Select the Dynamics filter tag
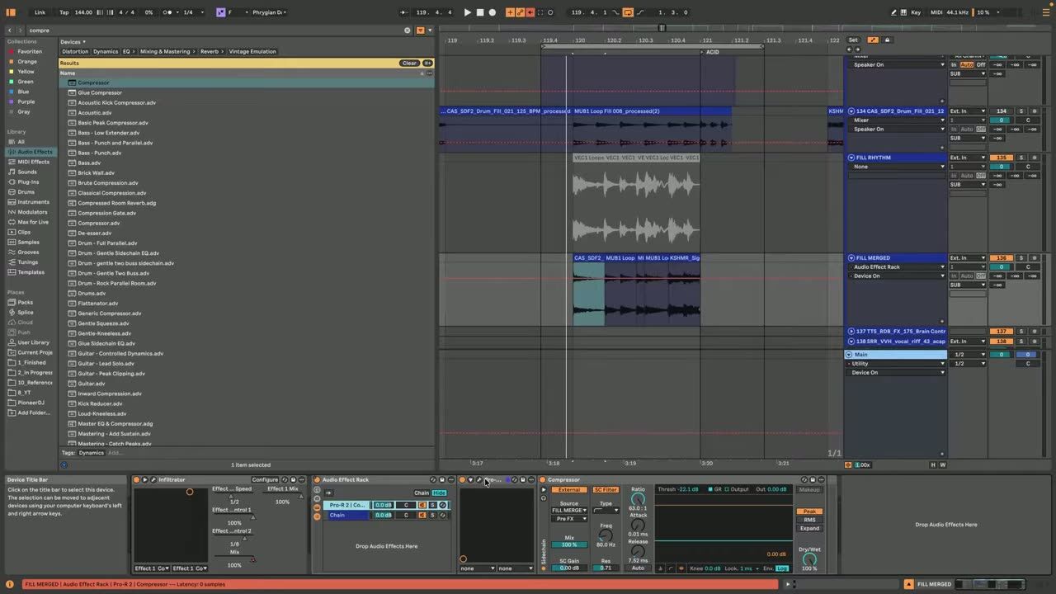Viewport: 1056px width, 594px height. click(106, 51)
